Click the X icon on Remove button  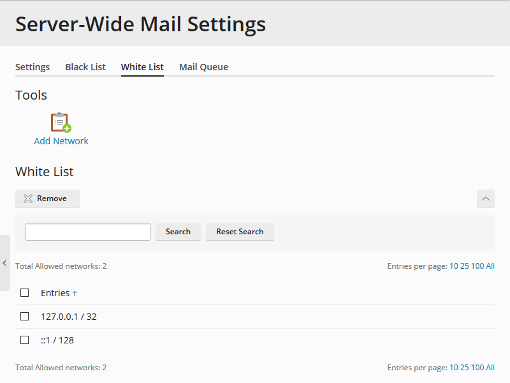click(28, 199)
